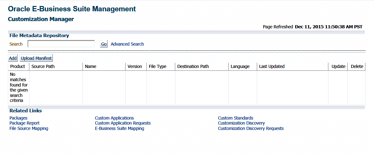Click the Source Path column header
The height and width of the screenshot is (157, 374).
[x=56, y=66]
